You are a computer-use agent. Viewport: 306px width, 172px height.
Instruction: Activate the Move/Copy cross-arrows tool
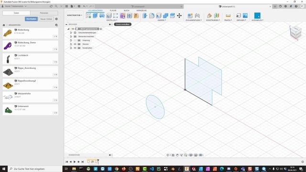coord(179,16)
